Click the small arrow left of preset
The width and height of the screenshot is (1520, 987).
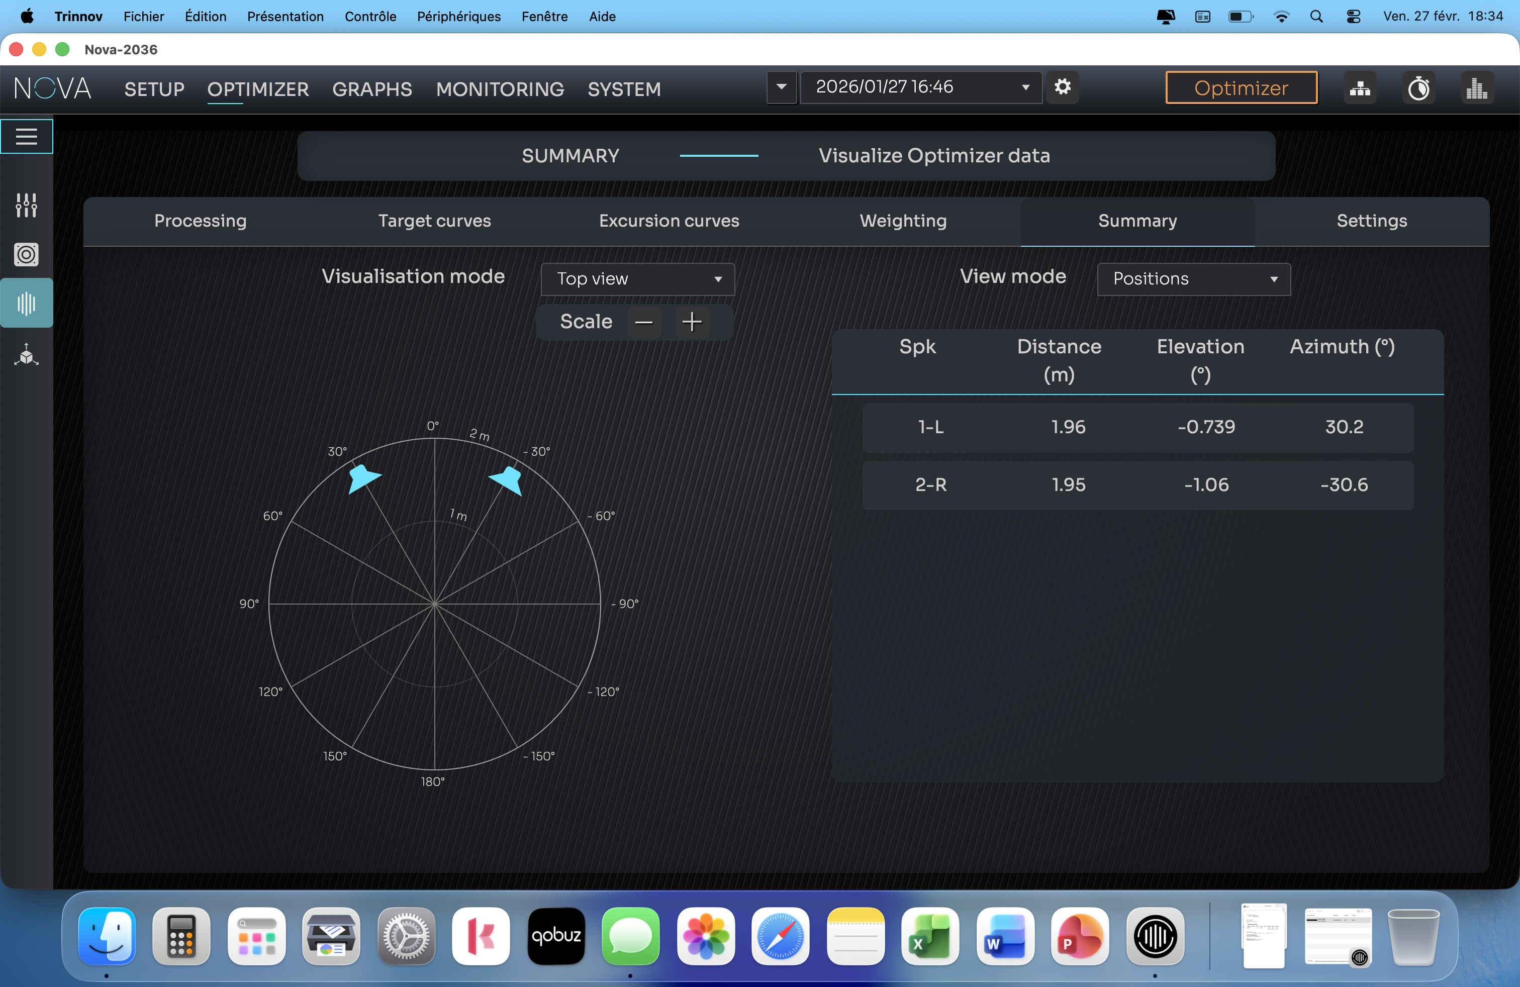(x=781, y=87)
